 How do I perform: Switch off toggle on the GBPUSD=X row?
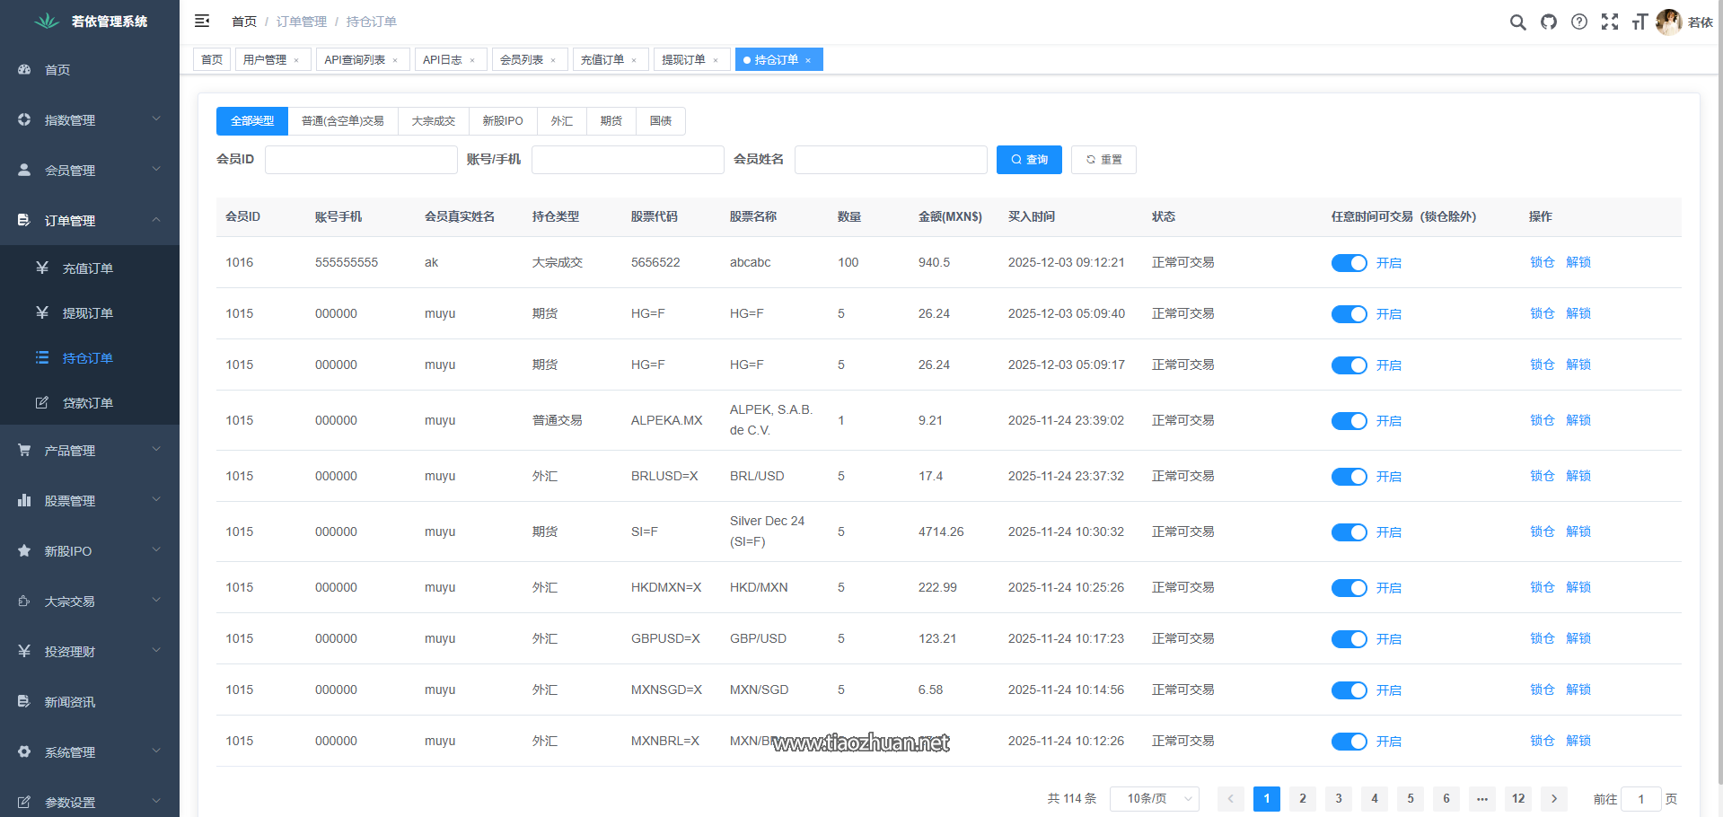pyautogui.click(x=1348, y=639)
